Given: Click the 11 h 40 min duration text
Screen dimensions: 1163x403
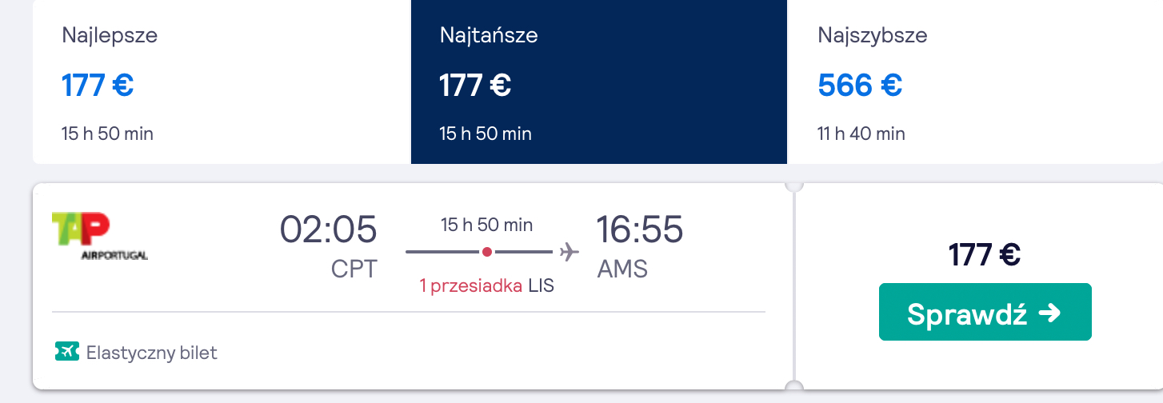Looking at the screenshot, I should (x=861, y=134).
